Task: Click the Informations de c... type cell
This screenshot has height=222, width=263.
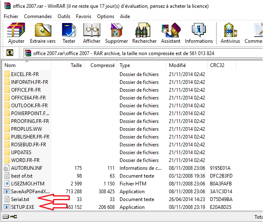Action: click(x=141, y=168)
